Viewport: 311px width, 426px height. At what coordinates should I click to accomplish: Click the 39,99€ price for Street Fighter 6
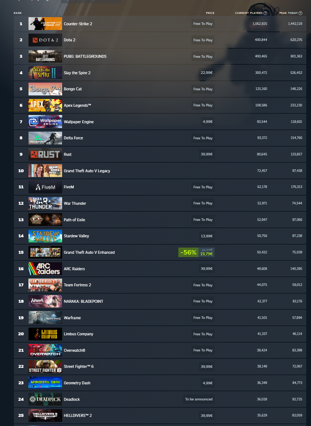coord(207,366)
